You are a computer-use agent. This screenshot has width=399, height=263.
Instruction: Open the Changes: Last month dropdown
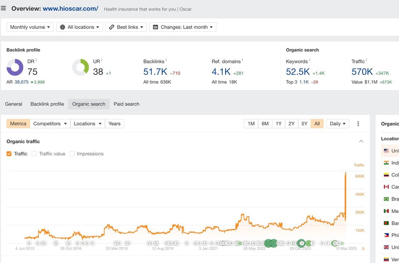(x=183, y=27)
